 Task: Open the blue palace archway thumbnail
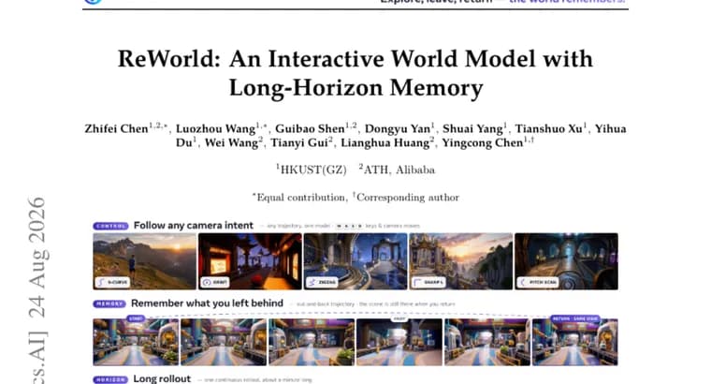[355, 261]
